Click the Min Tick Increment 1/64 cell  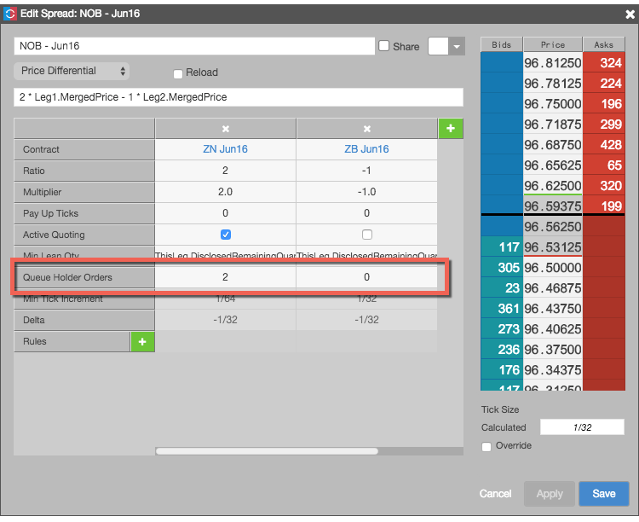pyautogui.click(x=226, y=299)
